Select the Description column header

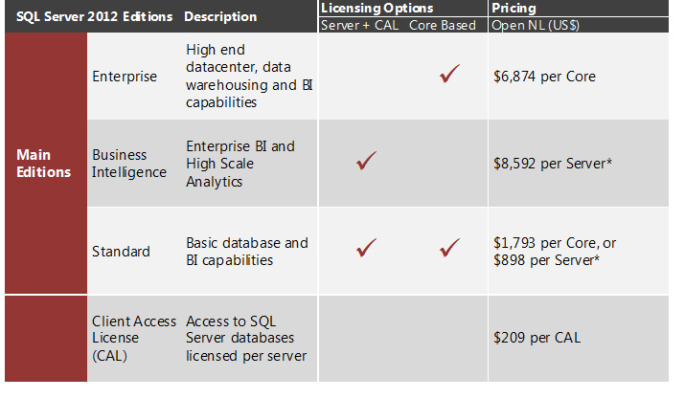pos(220,16)
